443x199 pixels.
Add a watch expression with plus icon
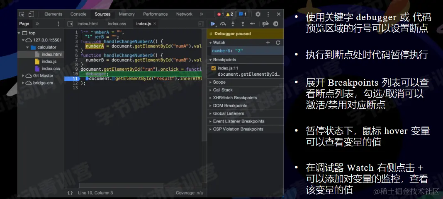[x=268, y=43]
